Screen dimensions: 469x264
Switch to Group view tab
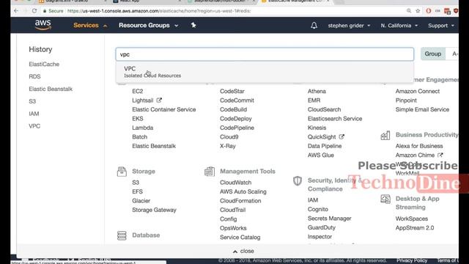pyautogui.click(x=433, y=54)
